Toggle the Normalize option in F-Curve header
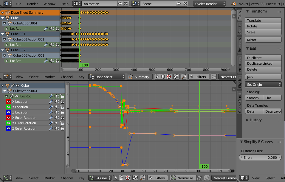This screenshot has height=182, width=285. [183, 178]
